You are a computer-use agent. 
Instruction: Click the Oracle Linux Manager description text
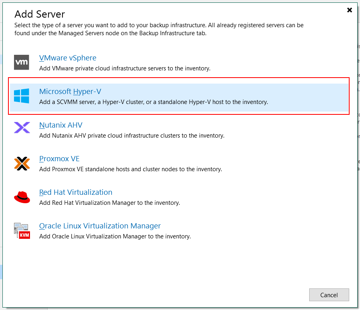pos(115,236)
